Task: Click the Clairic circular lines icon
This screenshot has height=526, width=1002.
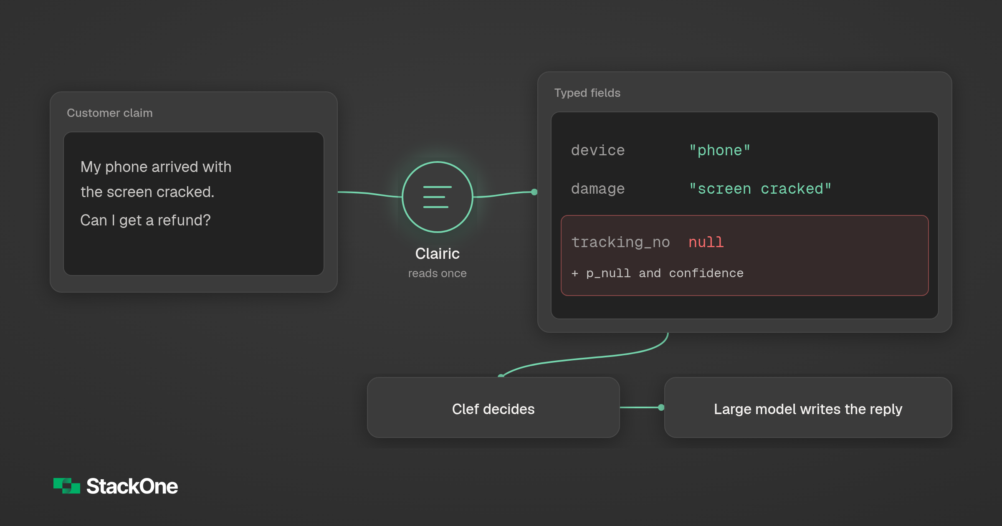Action: coord(437,197)
